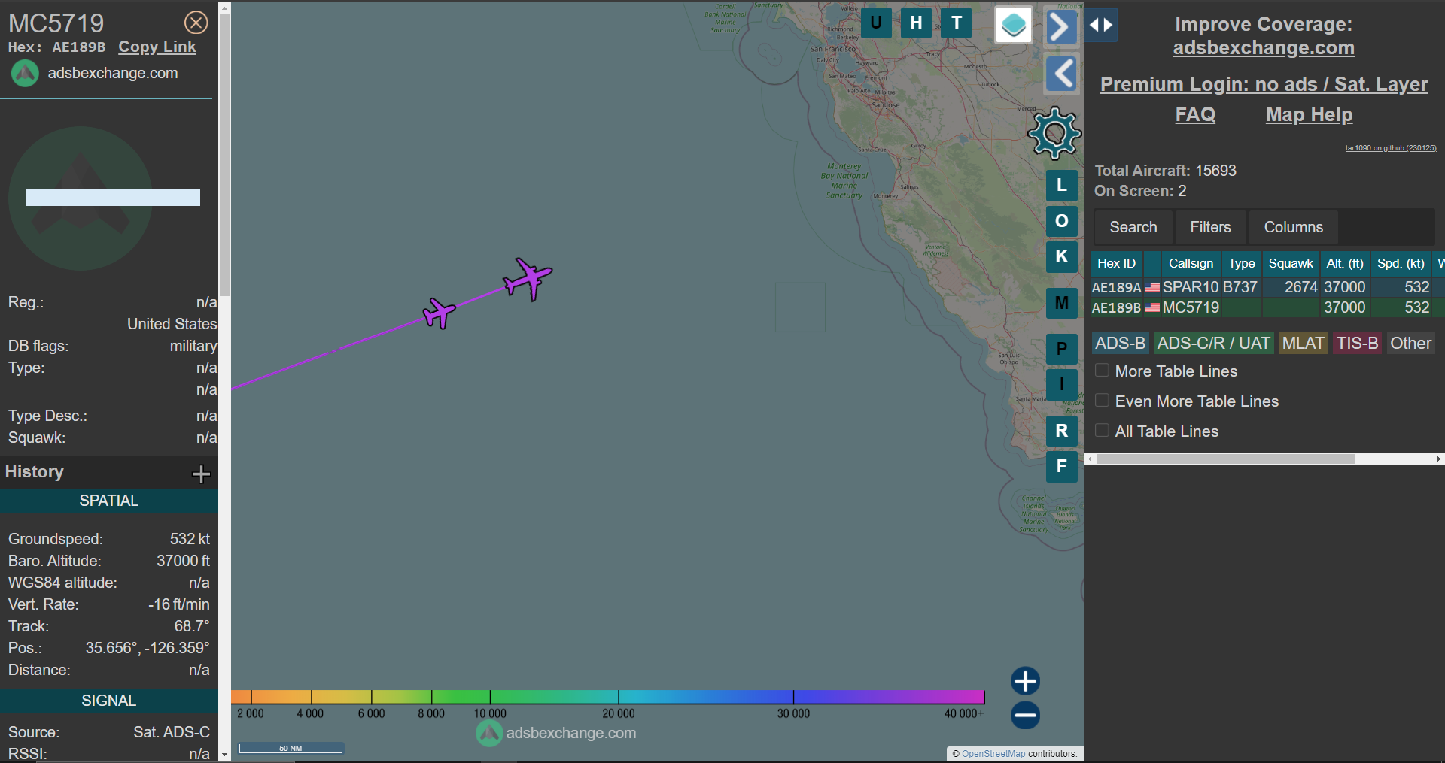This screenshot has width=1445, height=763.
Task: Click the aircraft table horizontal scrollbar
Action: pyautogui.click(x=1225, y=459)
